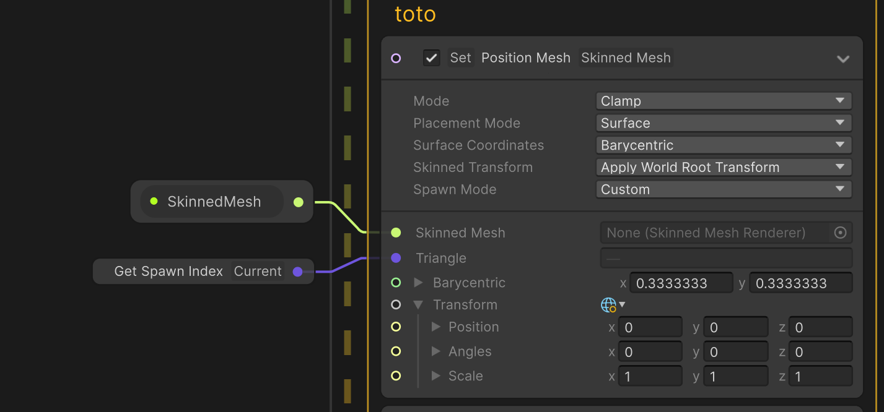Click the Get Spawn Index output port

click(299, 271)
